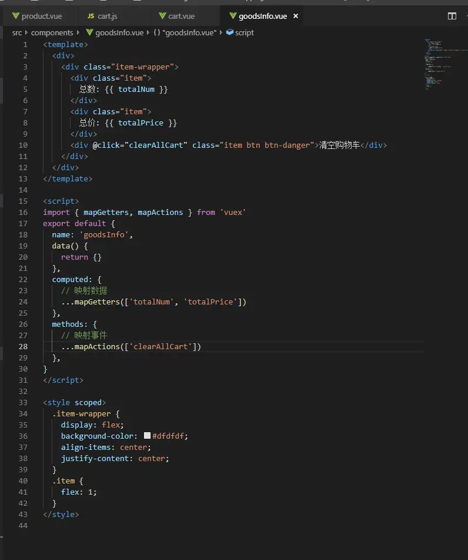Click the style scoped opening tag
The width and height of the screenshot is (468, 560).
tap(74, 403)
